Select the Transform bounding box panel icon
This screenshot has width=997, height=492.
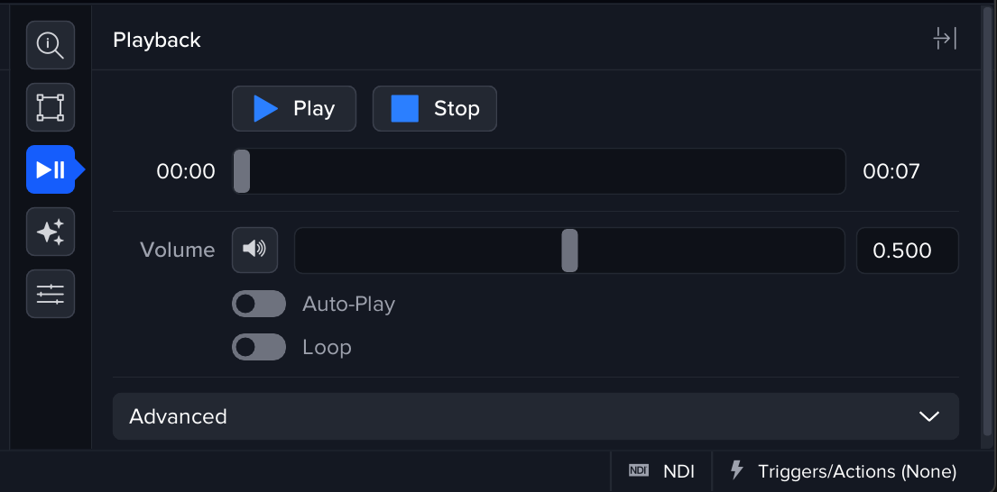click(51, 107)
